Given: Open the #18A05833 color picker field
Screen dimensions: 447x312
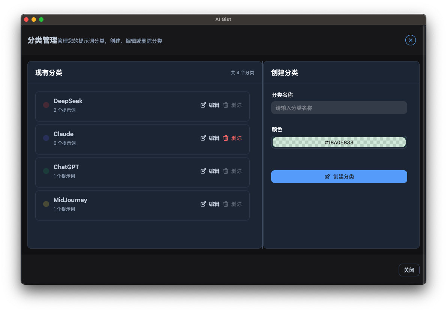Looking at the screenshot, I should click(x=339, y=142).
